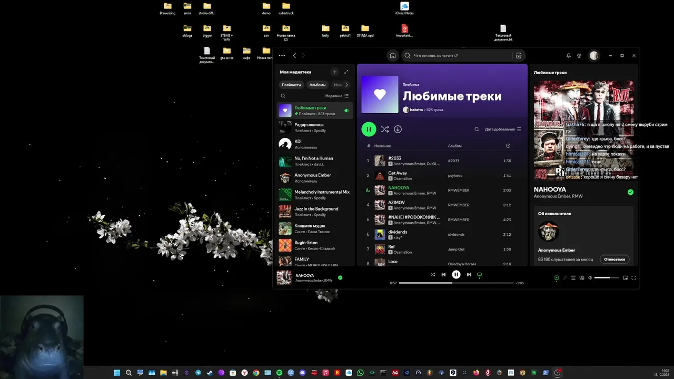The width and height of the screenshot is (674, 379).
Task: Click the NAHOOYA album cover in the bottom bar
Action: point(284,277)
